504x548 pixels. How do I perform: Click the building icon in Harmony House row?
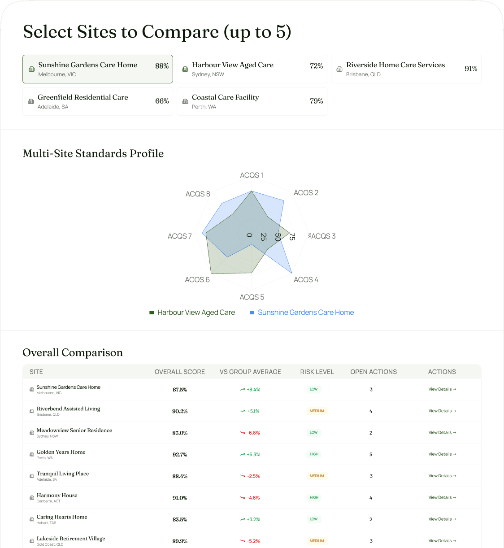pyautogui.click(x=31, y=498)
